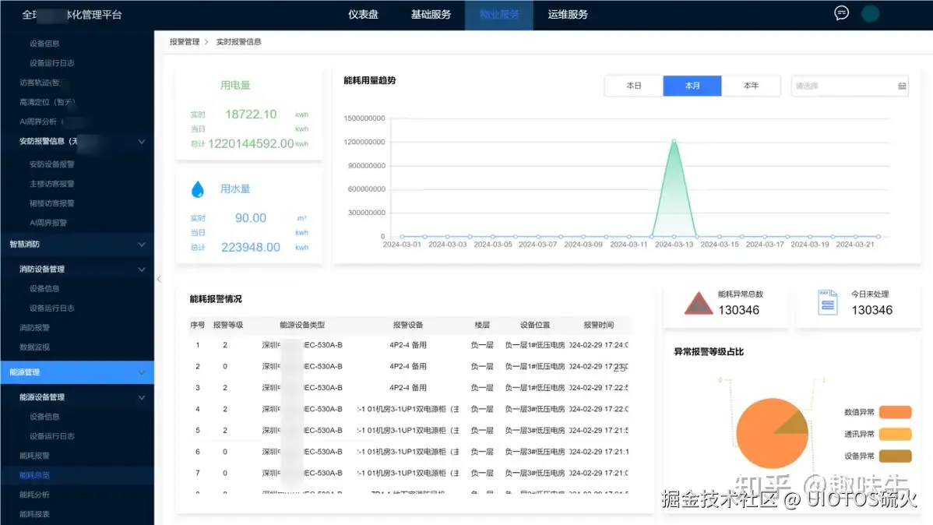Open 安防设备报警 sidebar item
The image size is (933, 525).
pos(51,164)
